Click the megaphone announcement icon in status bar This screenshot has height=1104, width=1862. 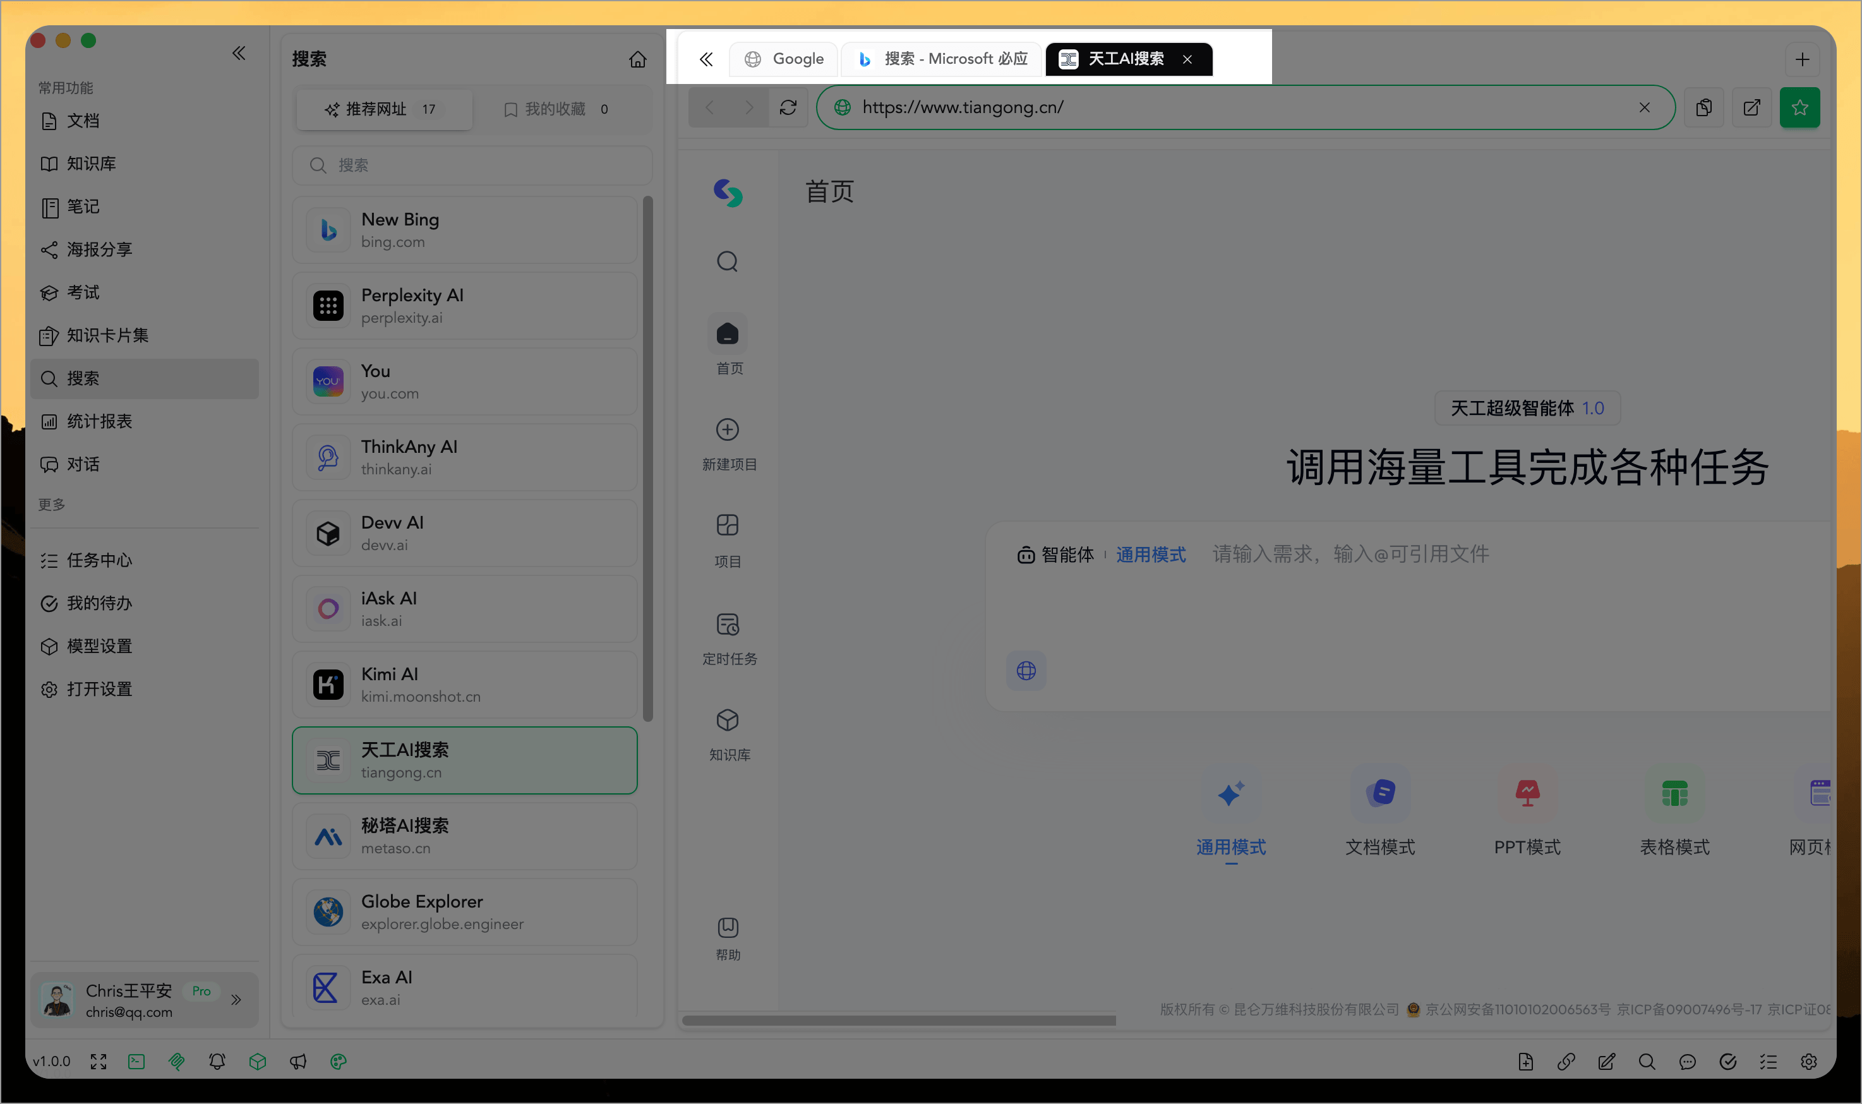[298, 1062]
